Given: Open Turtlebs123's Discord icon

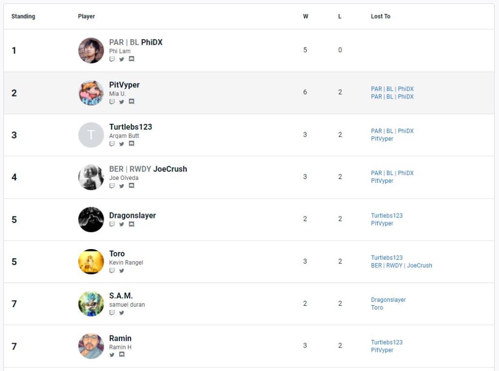Looking at the screenshot, I should [132, 144].
